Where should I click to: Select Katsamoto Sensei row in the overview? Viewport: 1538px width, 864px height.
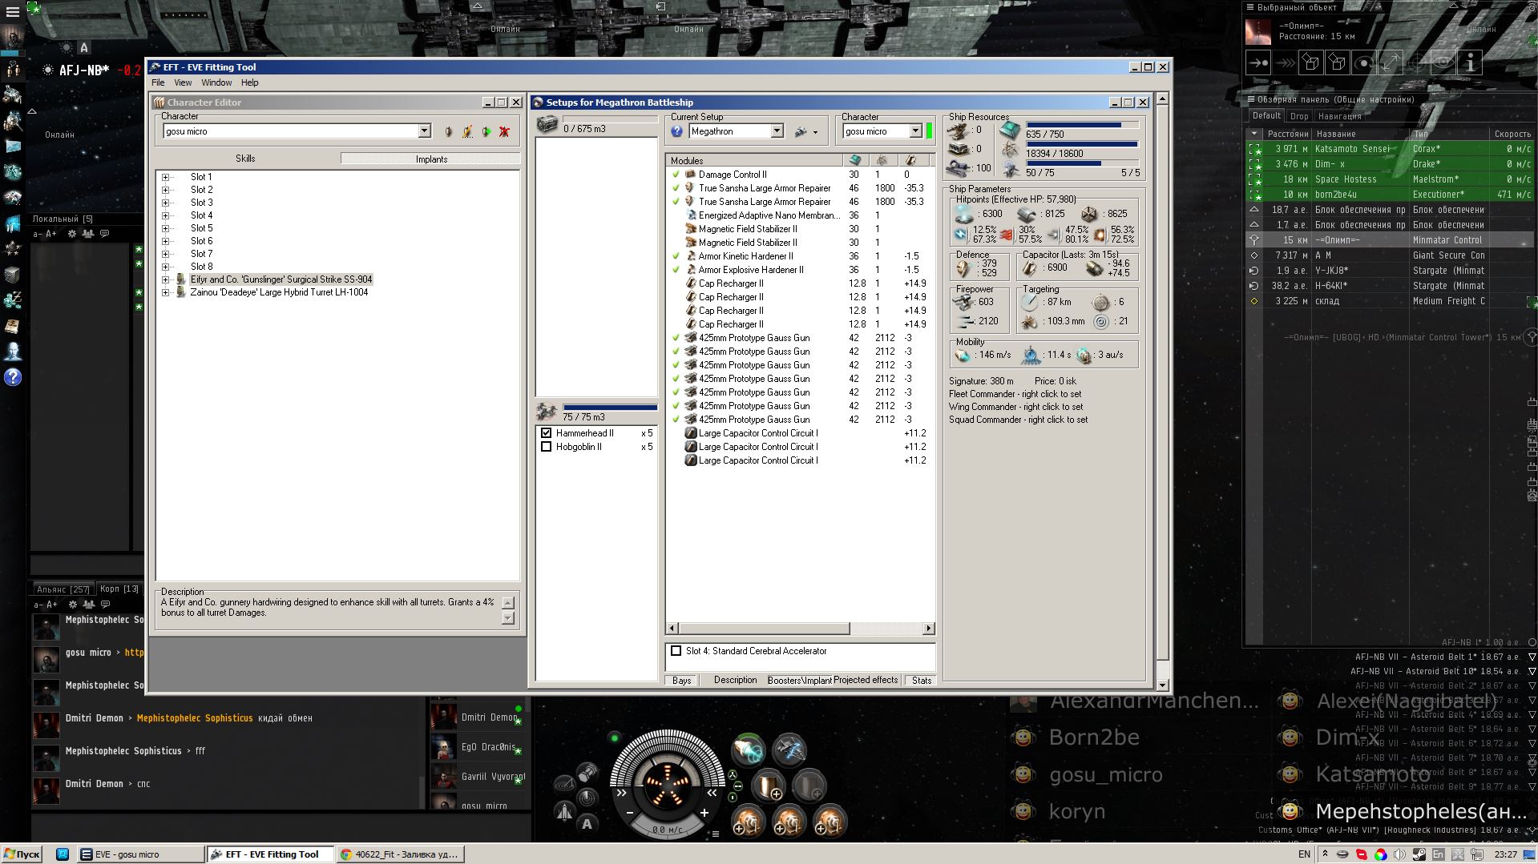tap(1390, 149)
